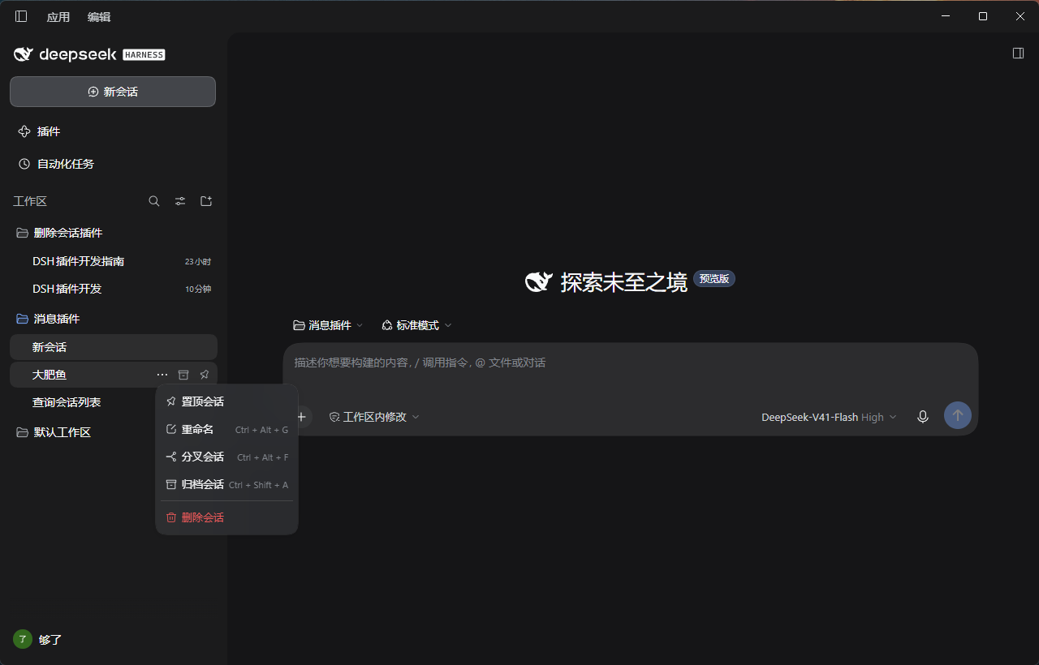The image size is (1039, 665).
Task: Click the 新会话 button under the logo
Action: coord(113,92)
